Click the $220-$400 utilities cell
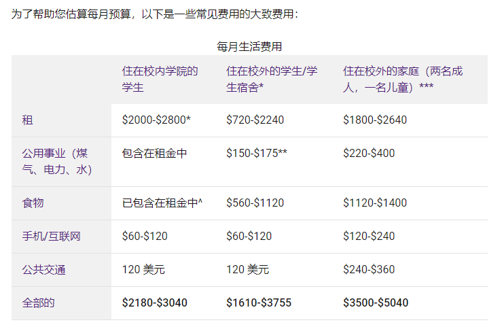The width and height of the screenshot is (504, 329). tap(369, 153)
